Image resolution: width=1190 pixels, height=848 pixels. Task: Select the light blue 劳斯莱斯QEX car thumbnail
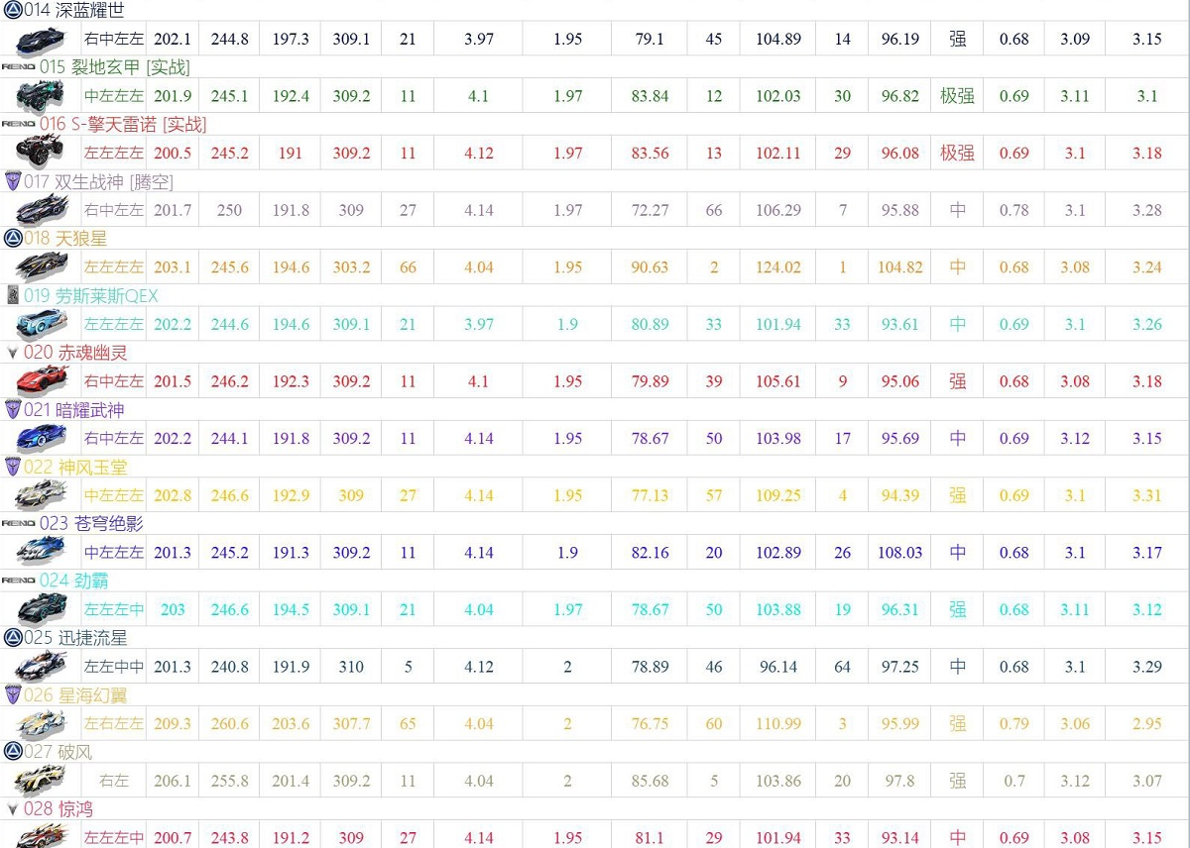click(40, 324)
